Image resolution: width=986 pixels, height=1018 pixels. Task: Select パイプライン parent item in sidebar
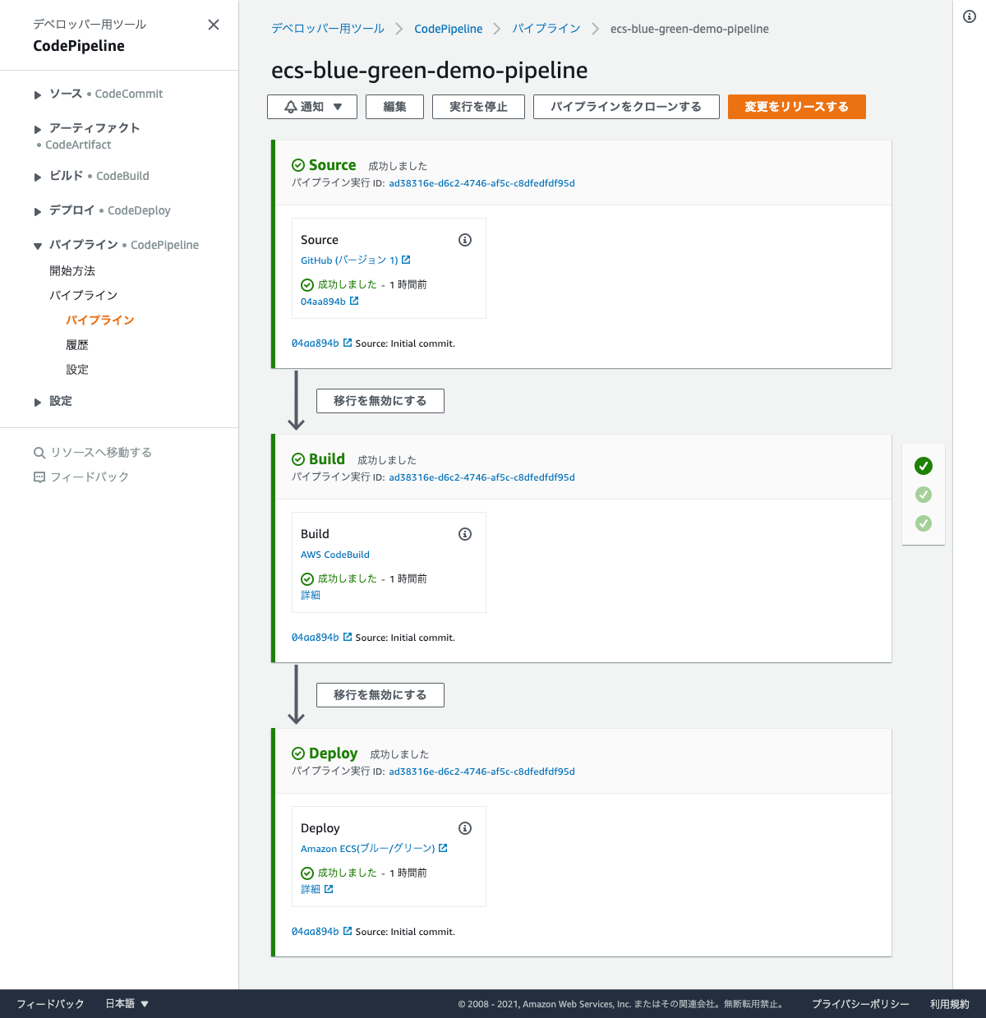click(x=84, y=295)
